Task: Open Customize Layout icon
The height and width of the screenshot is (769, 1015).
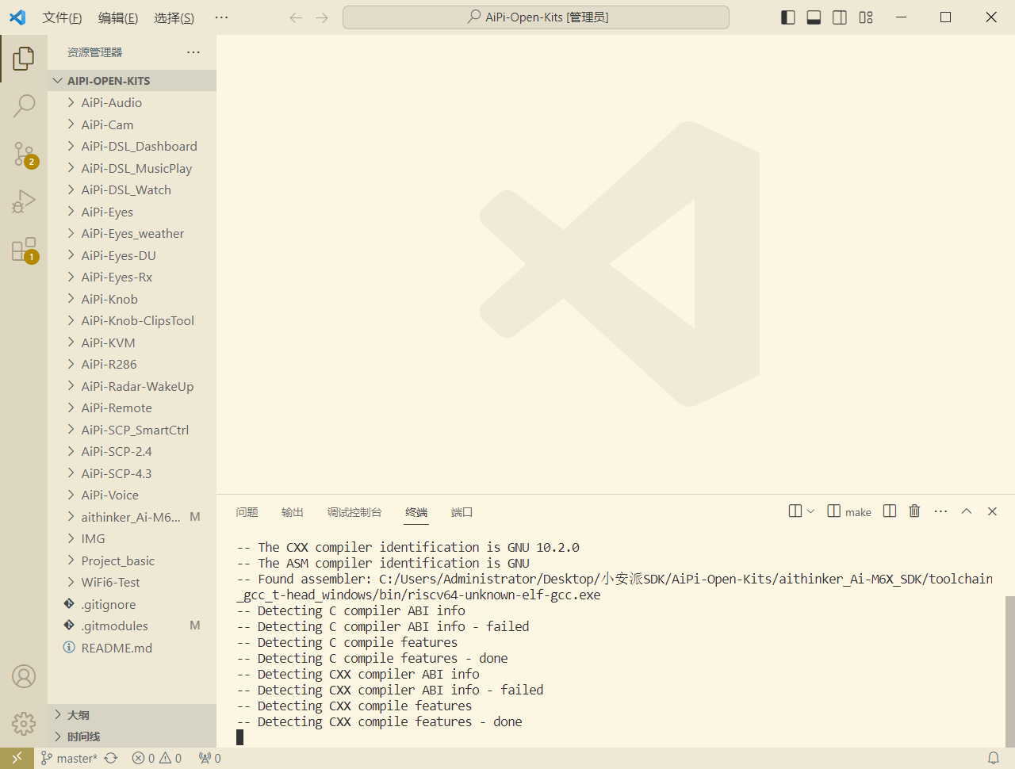Action: click(x=866, y=17)
